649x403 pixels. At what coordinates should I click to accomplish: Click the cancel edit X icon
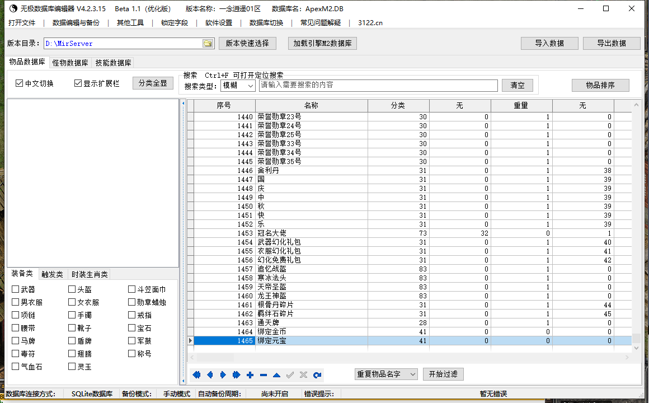click(303, 375)
